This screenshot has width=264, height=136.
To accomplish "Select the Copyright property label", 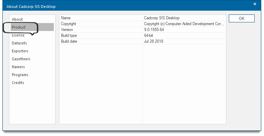I will tap(68, 24).
